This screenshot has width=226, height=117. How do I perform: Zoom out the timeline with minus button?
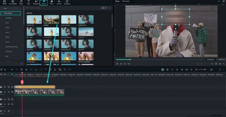[x=196, y=70]
